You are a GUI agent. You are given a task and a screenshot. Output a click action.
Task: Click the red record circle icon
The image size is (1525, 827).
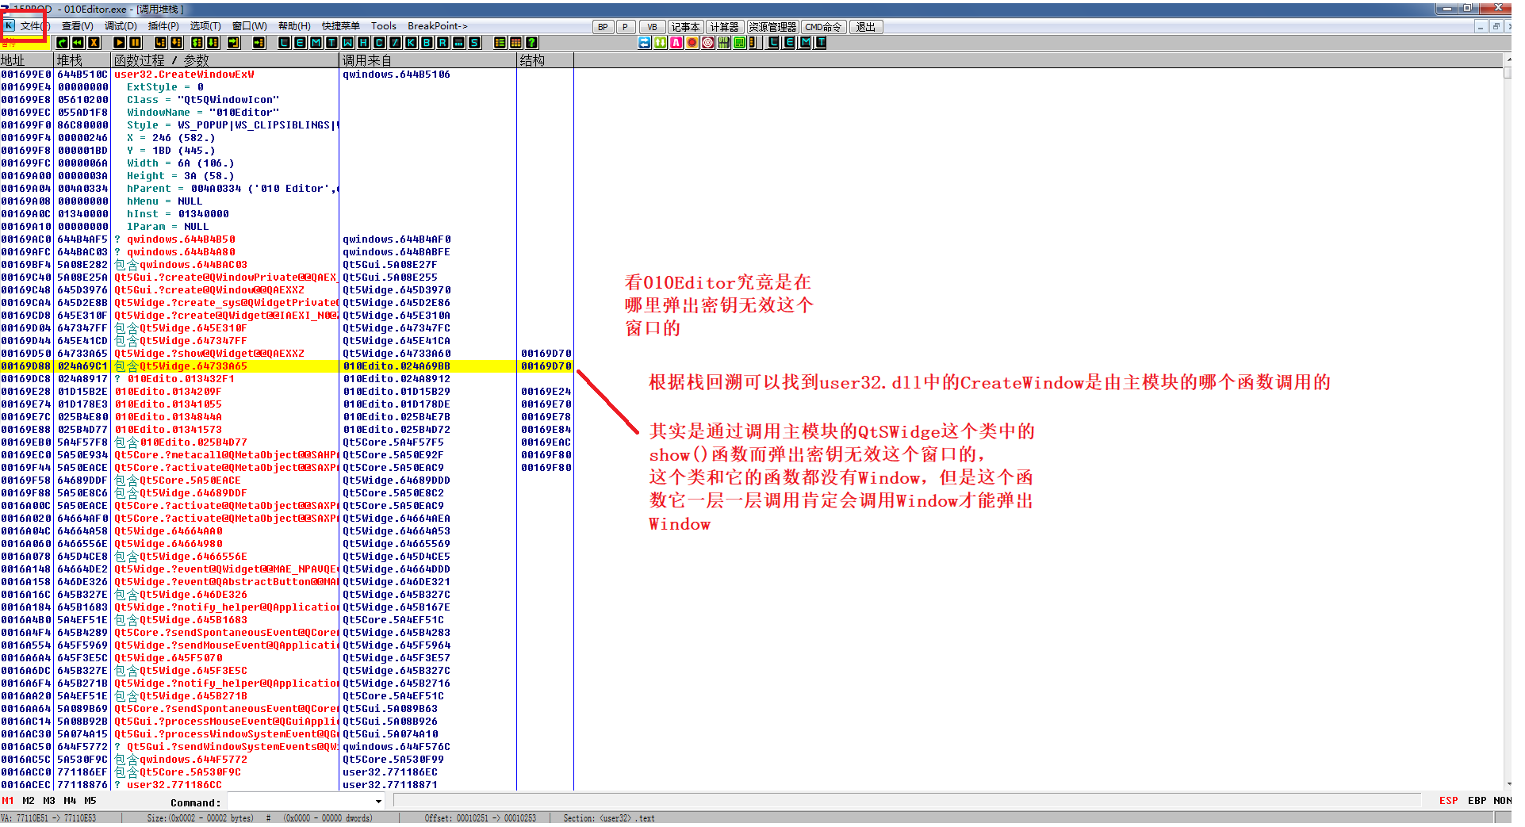click(692, 43)
